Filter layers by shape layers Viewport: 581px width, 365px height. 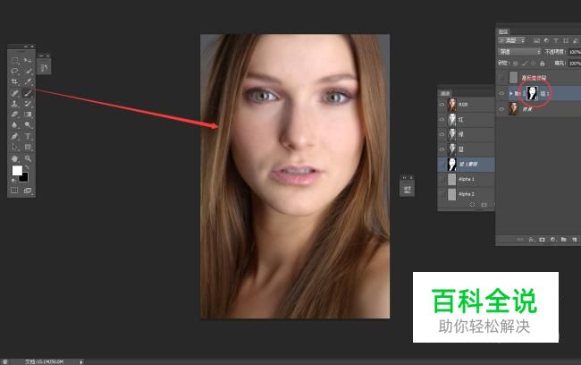click(x=566, y=40)
